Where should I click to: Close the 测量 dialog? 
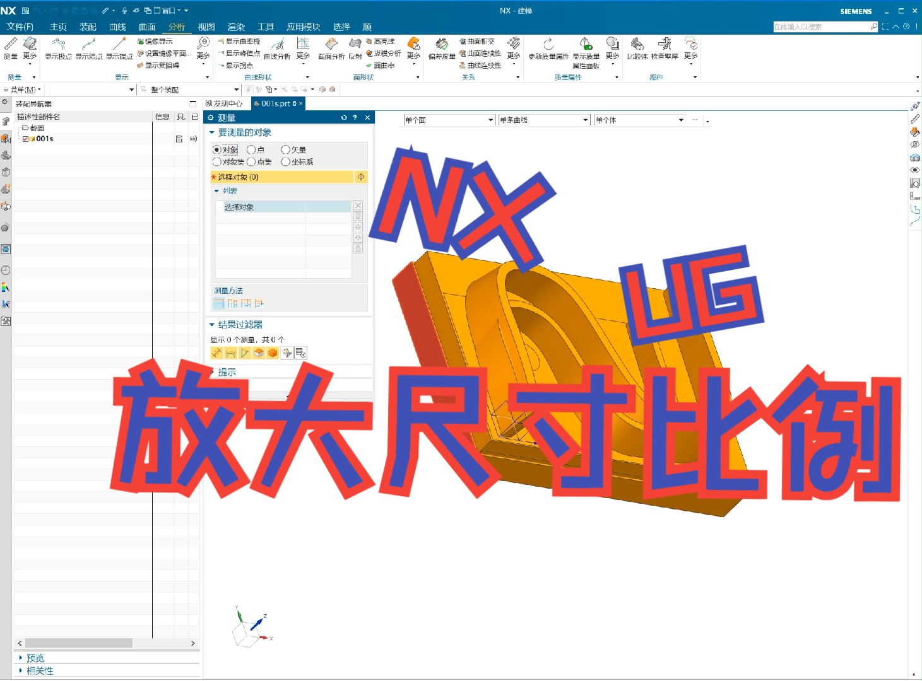367,117
